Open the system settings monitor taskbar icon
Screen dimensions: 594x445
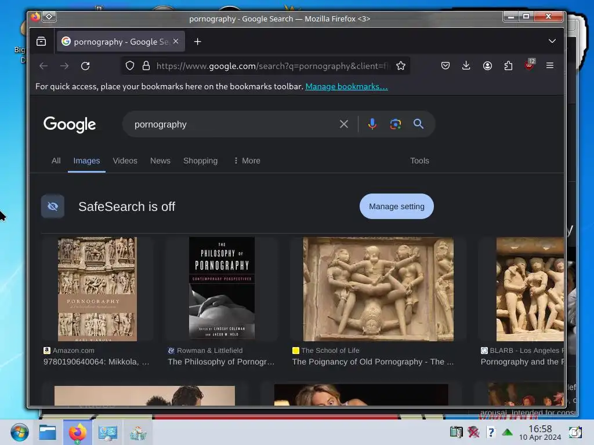107,433
